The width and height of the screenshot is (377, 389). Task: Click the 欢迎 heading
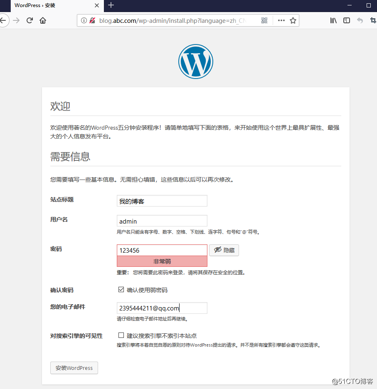coord(60,106)
